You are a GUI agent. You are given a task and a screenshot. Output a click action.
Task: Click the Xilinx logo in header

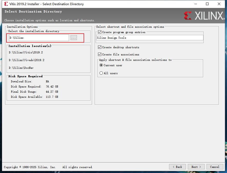point(204,16)
